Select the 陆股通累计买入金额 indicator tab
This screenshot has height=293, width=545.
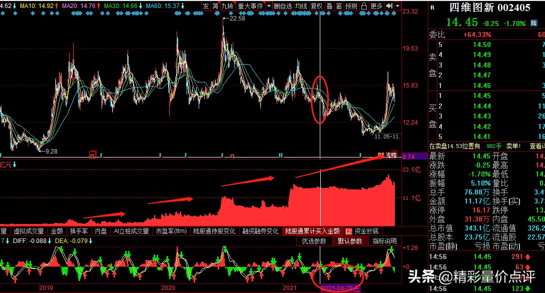312,231
